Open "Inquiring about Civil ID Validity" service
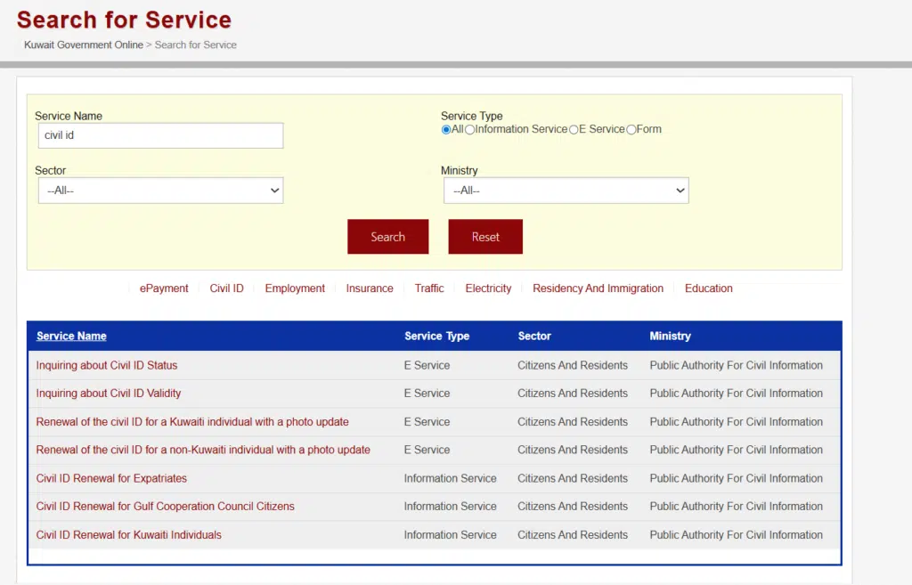912x585 pixels. (x=108, y=394)
